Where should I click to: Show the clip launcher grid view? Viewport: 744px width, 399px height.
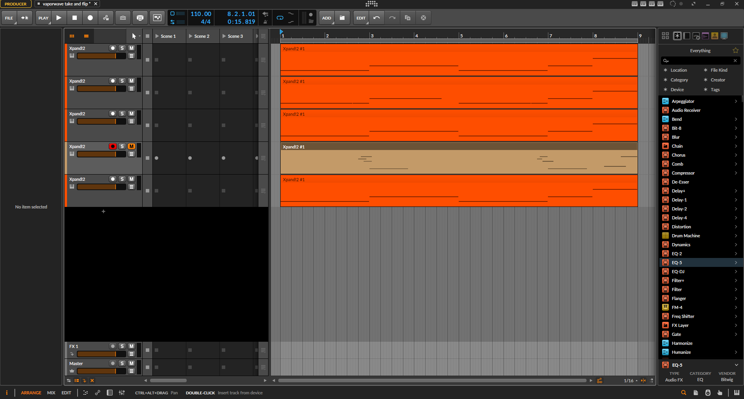72,36
